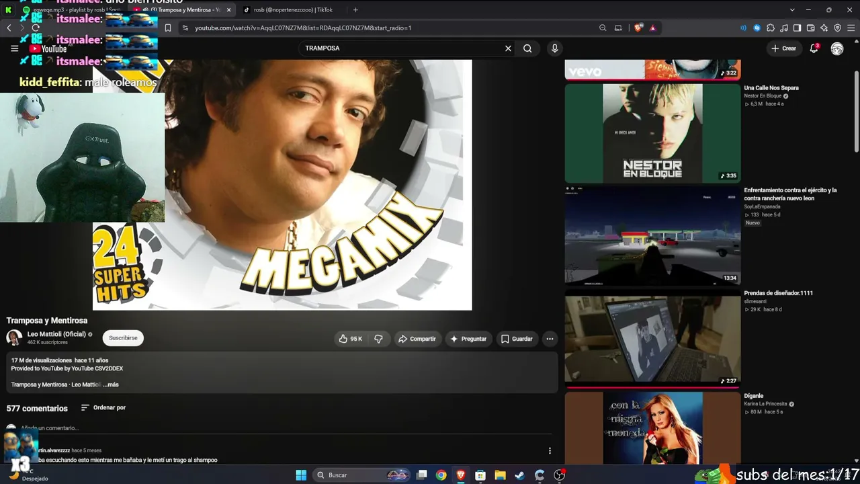Open comment options three-dot menu
This screenshot has height=484, width=860.
pos(550,451)
